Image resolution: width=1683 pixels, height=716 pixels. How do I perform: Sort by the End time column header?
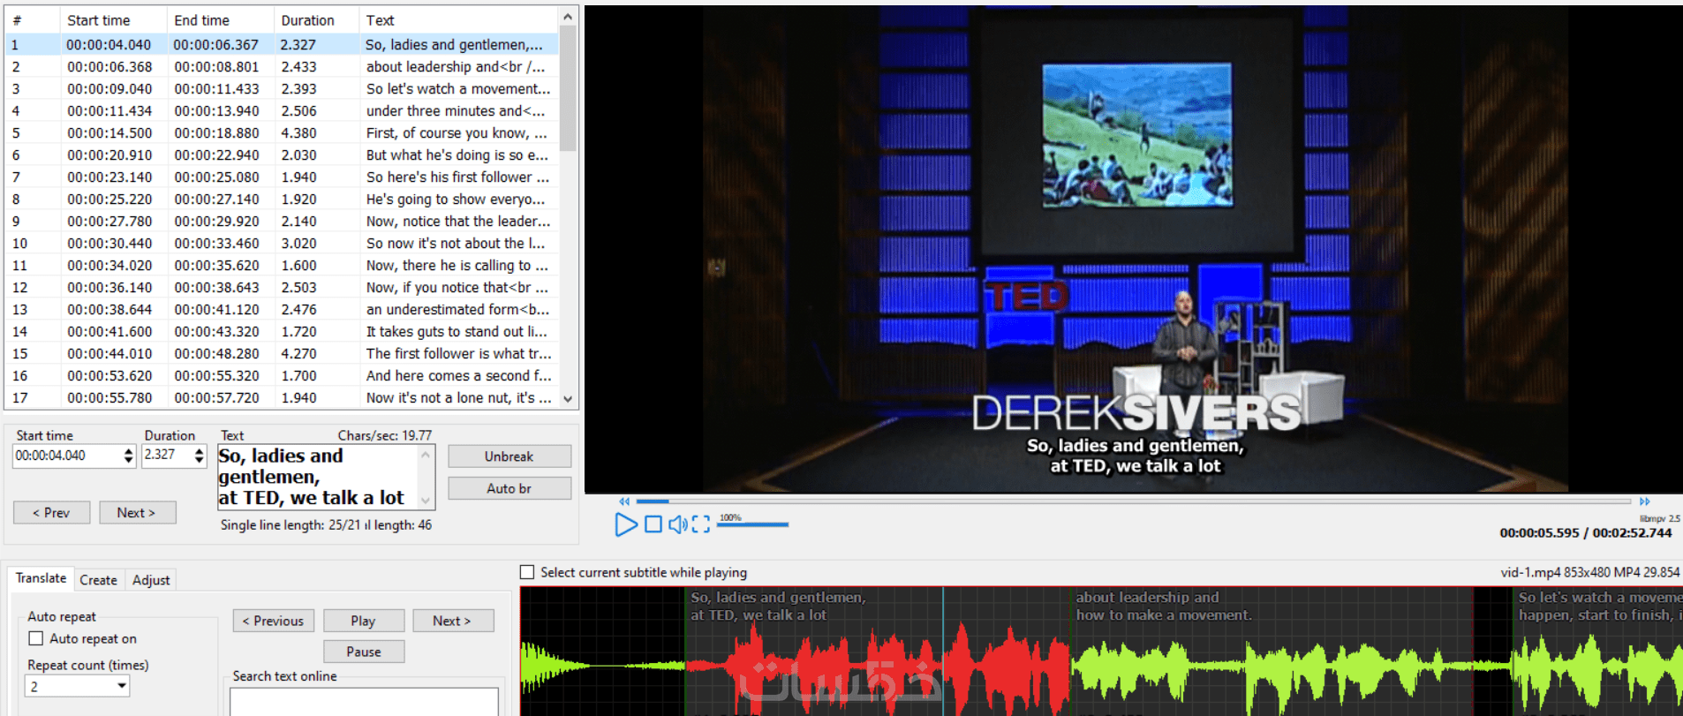point(220,20)
